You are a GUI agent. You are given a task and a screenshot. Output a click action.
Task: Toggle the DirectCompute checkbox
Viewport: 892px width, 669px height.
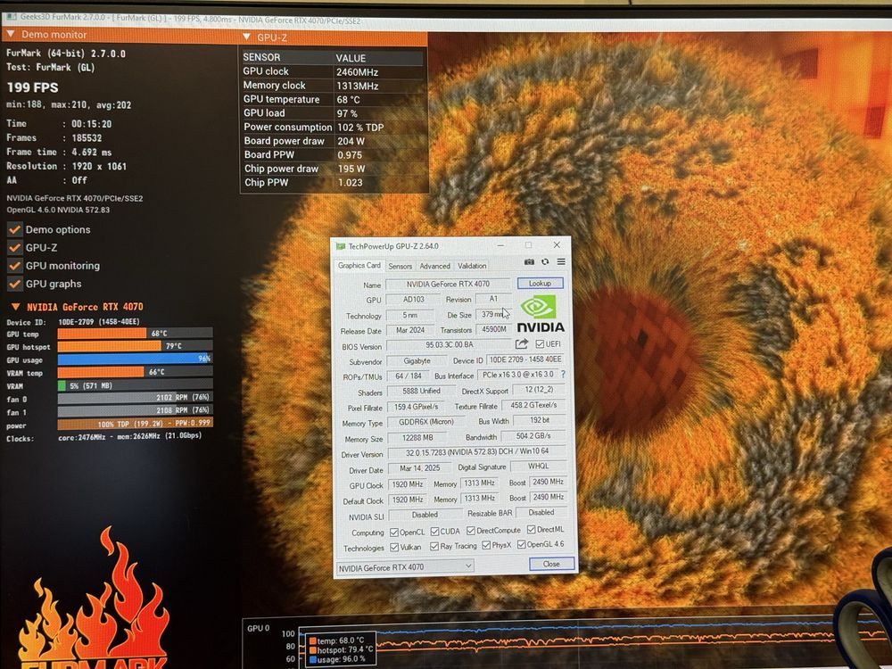[470, 530]
